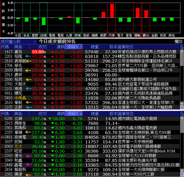
Task: Select the 2105 正新 stock name
Action: (18, 107)
